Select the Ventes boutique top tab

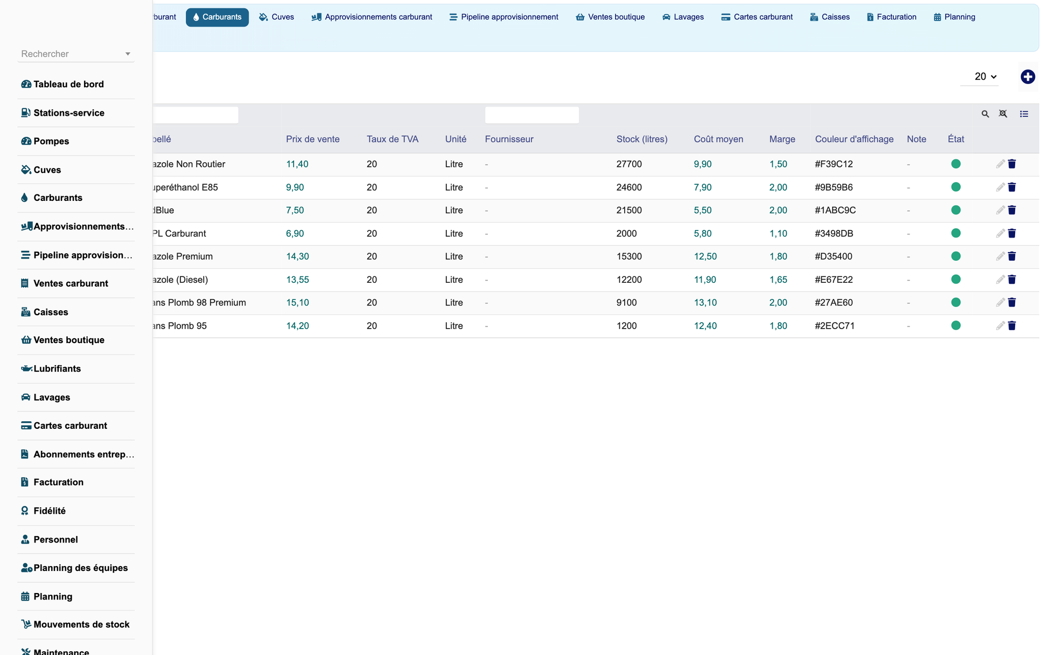tap(610, 17)
